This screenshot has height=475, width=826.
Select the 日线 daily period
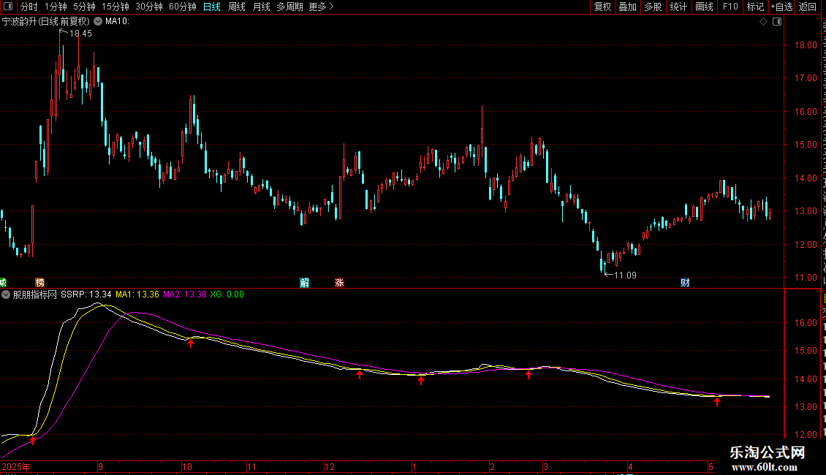pyautogui.click(x=212, y=7)
